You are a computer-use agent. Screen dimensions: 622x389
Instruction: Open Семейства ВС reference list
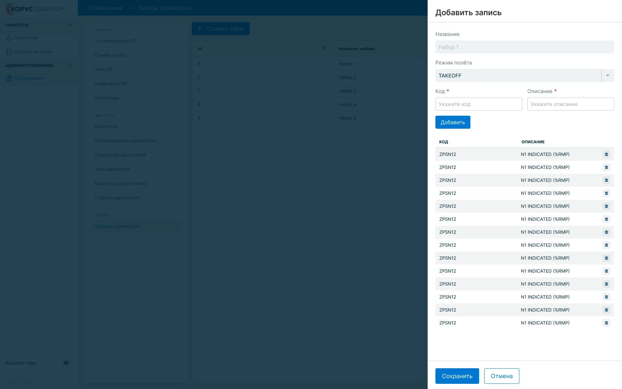[x=110, y=55]
